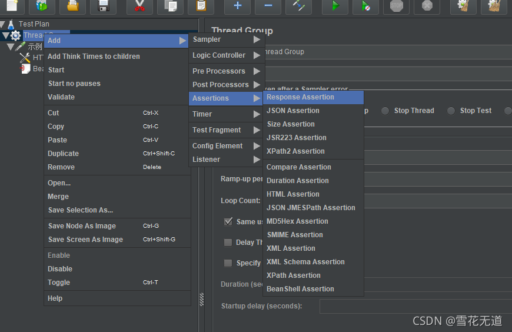512x332 pixels.
Task: Enable the Delay Thread creation checkbox
Action: 228,243
